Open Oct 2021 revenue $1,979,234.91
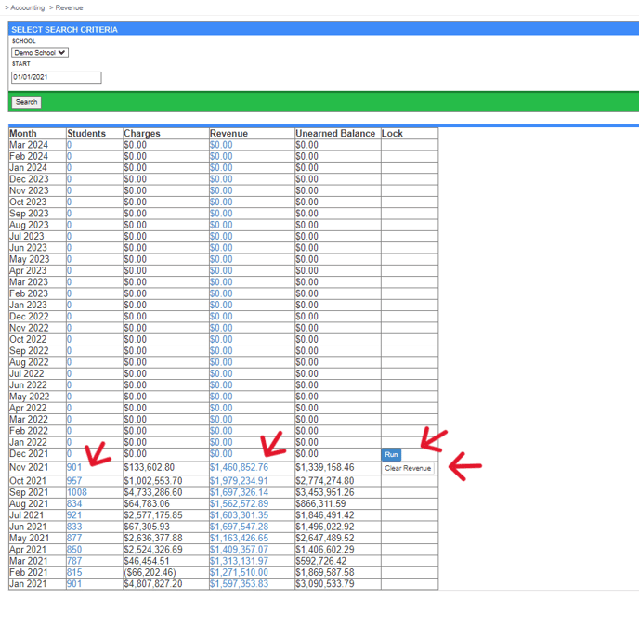639x625 pixels. click(239, 481)
